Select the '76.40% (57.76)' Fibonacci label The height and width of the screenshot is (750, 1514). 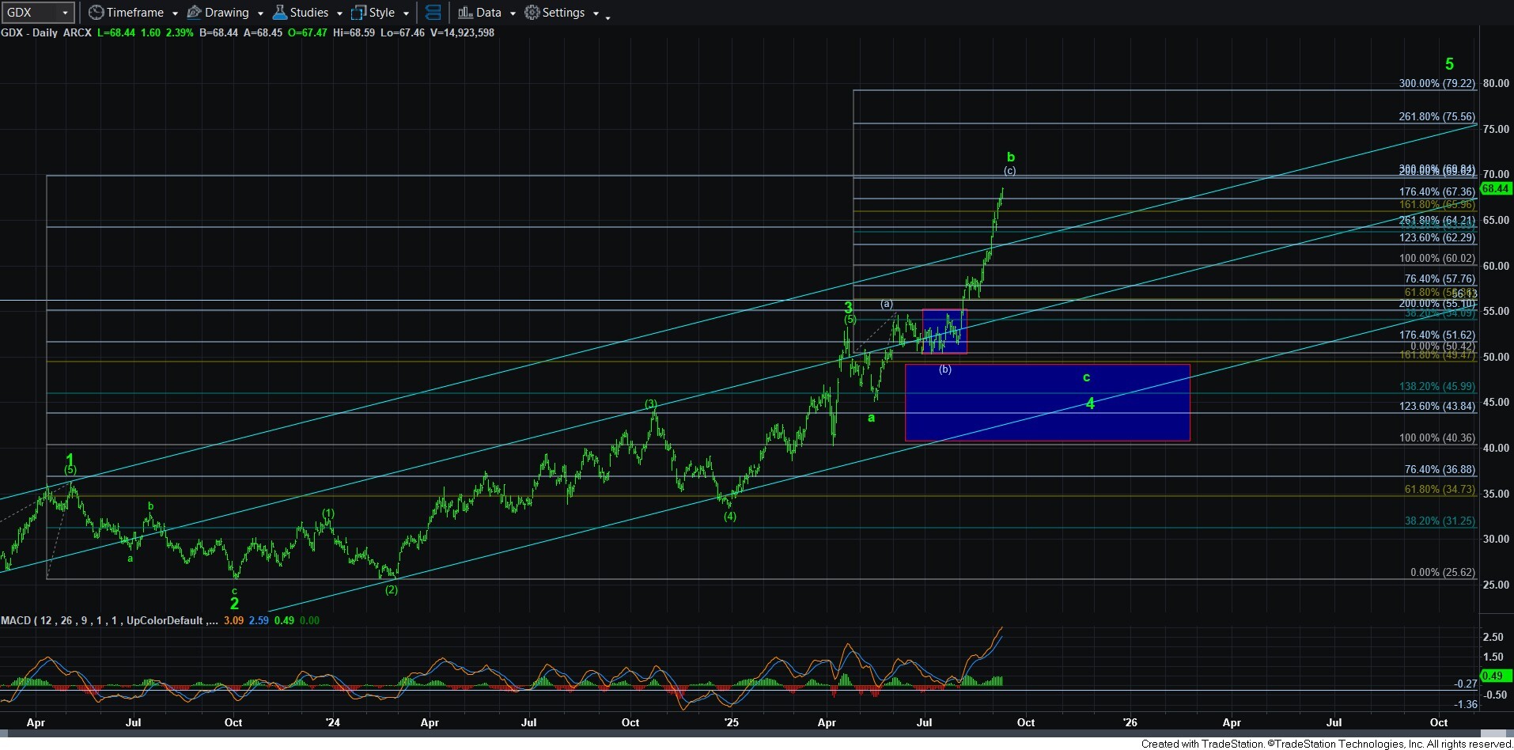click(x=1440, y=278)
